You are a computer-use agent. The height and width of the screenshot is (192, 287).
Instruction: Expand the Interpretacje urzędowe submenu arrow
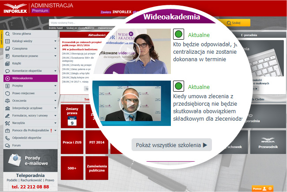(55, 108)
